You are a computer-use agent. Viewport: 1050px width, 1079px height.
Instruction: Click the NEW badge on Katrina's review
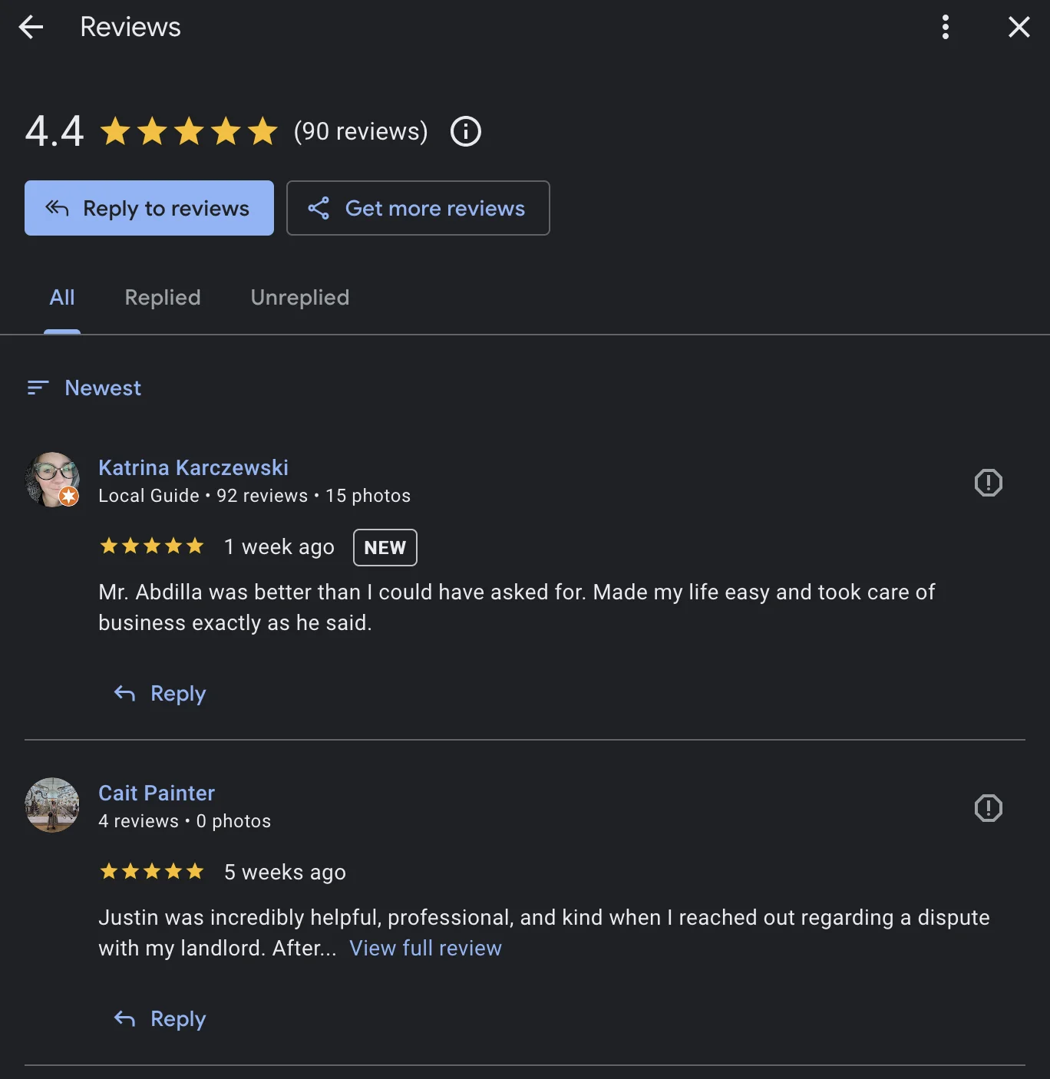coord(385,547)
